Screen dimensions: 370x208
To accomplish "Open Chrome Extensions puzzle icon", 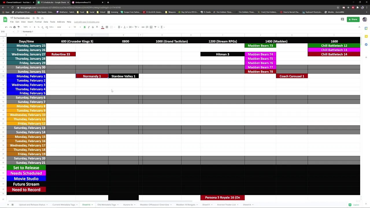I will click(358, 8).
